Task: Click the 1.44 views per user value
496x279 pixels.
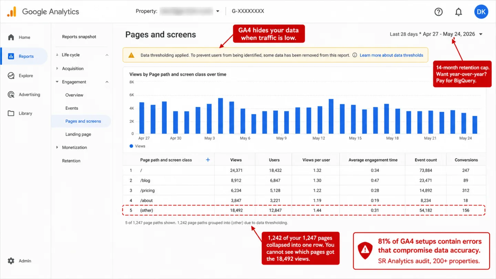Action: pyautogui.click(x=317, y=210)
